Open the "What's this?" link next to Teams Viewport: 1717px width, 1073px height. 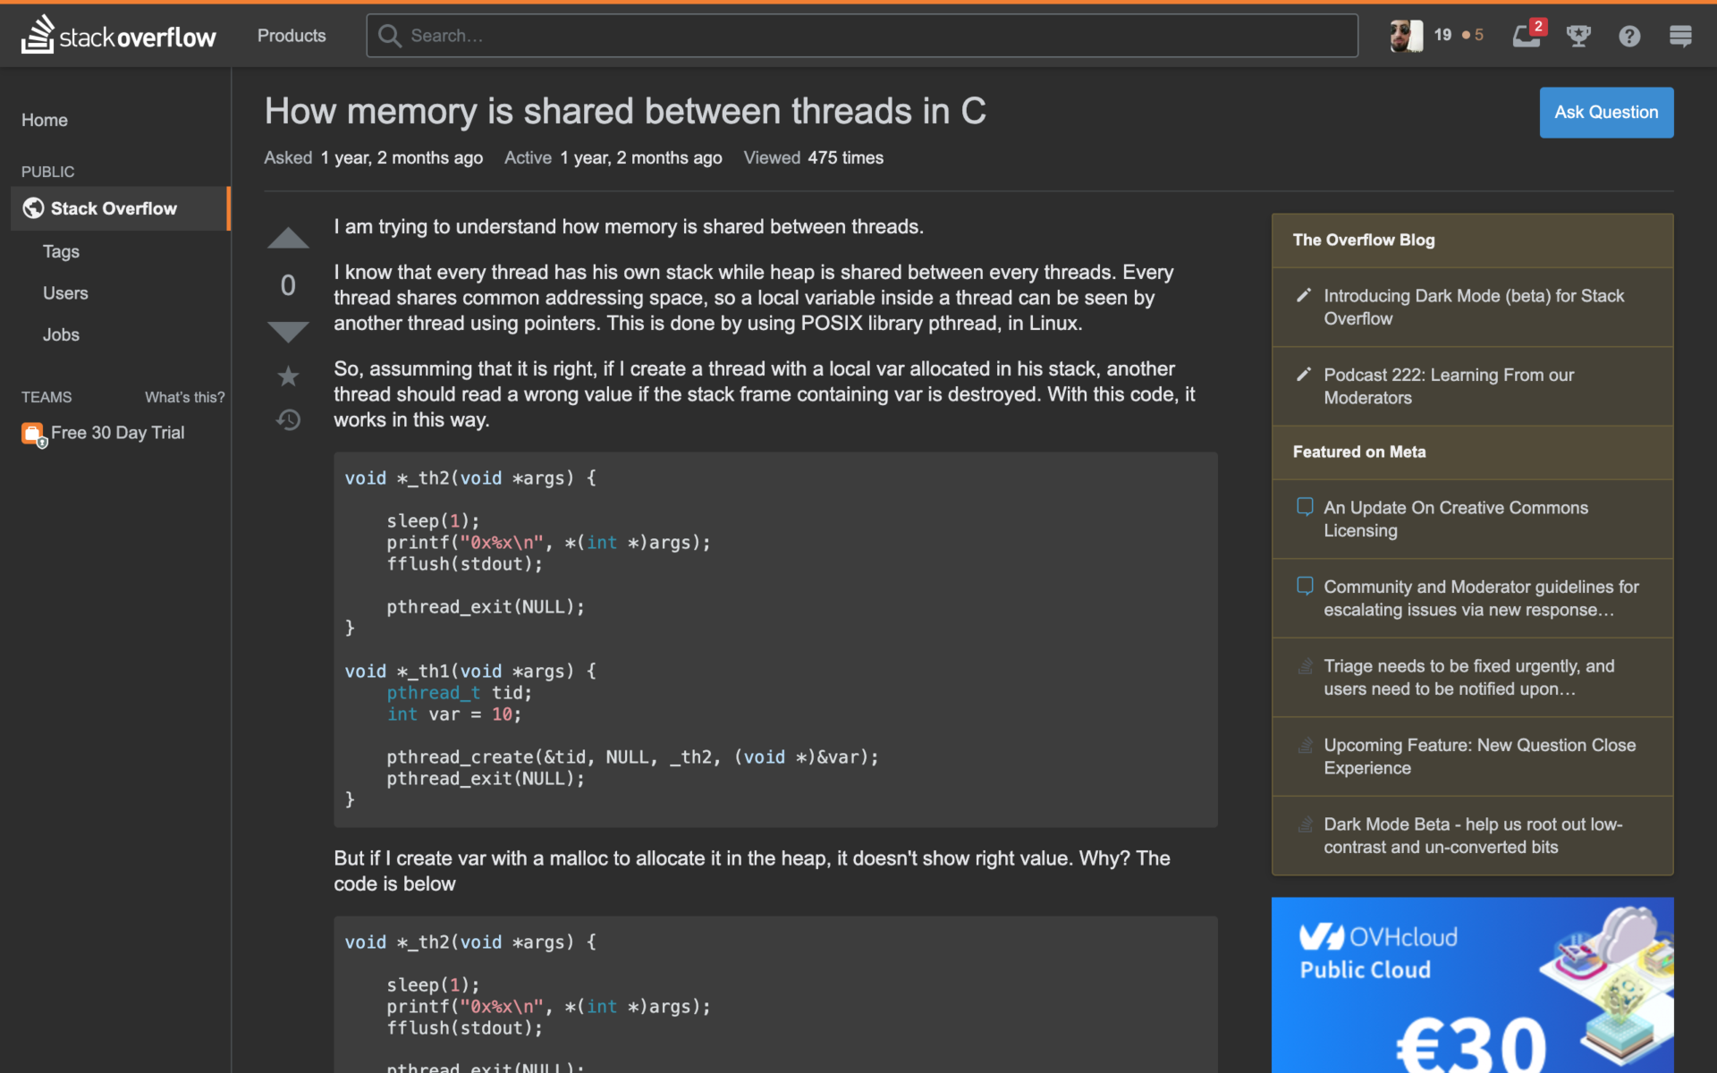coord(184,397)
